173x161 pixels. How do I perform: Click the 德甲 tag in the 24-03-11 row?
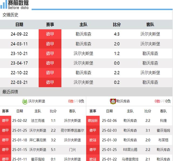click(x=50, y=44)
